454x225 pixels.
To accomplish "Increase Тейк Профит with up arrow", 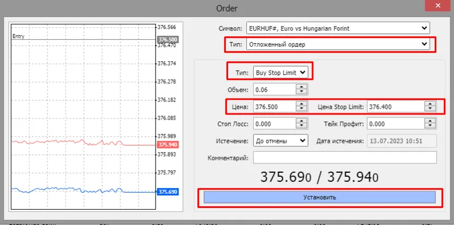I will [x=430, y=121].
